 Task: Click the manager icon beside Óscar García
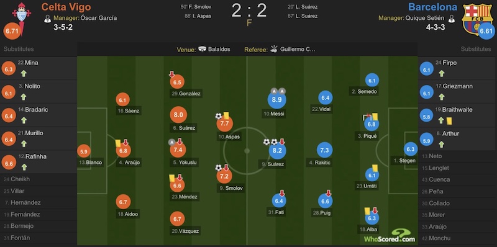point(48,19)
